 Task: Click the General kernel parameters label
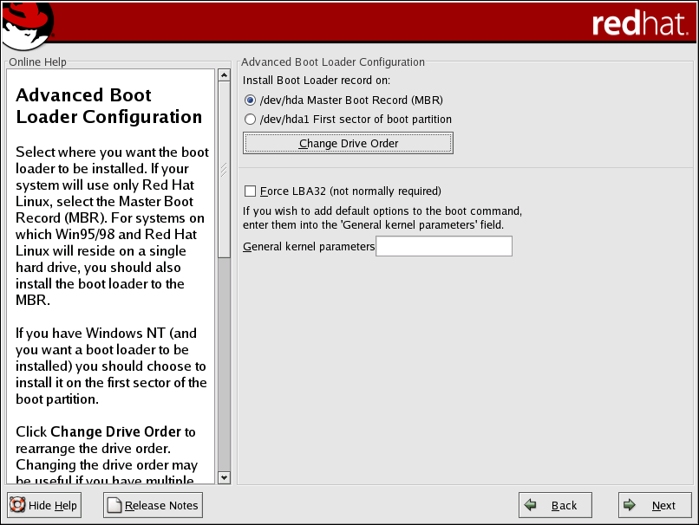(309, 247)
